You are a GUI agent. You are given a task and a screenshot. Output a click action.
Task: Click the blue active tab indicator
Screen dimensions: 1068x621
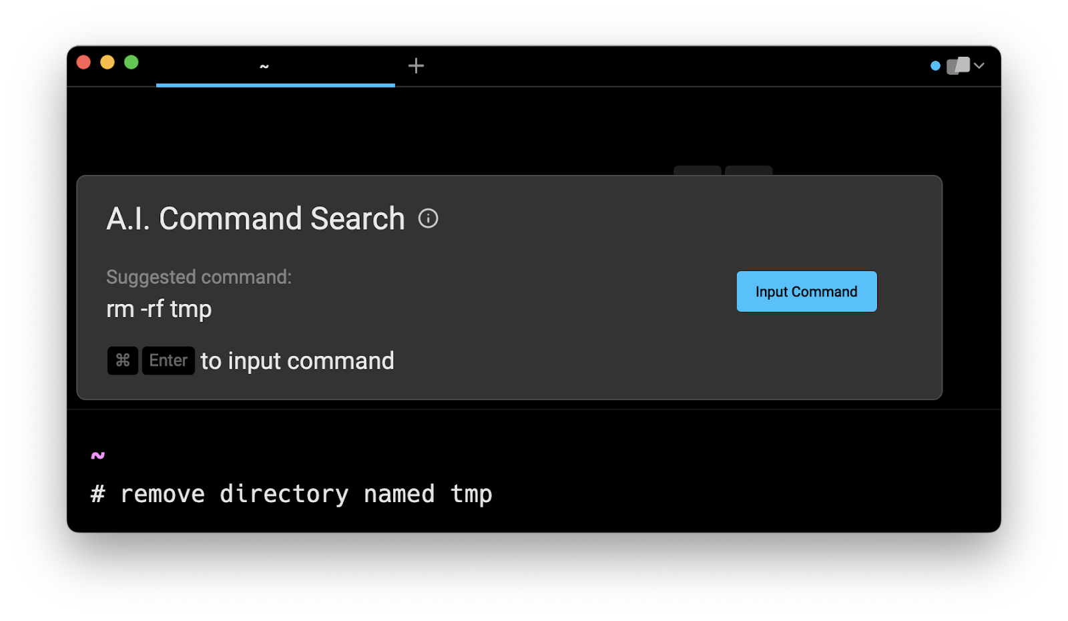(274, 84)
